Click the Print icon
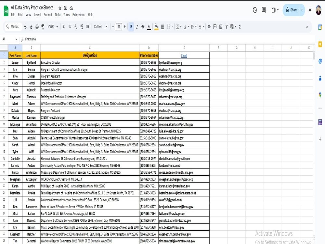 click(37, 27)
